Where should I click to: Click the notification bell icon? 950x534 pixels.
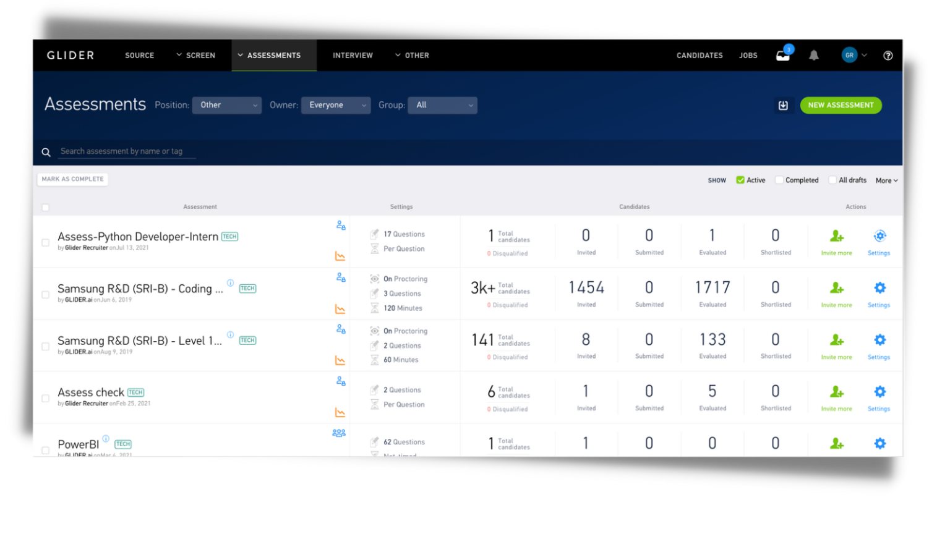[813, 55]
